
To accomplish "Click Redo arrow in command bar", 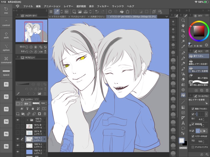I will tap(103, 12).
